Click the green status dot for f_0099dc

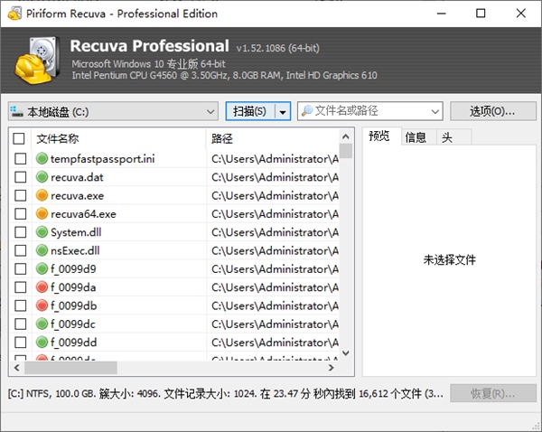[x=42, y=324]
